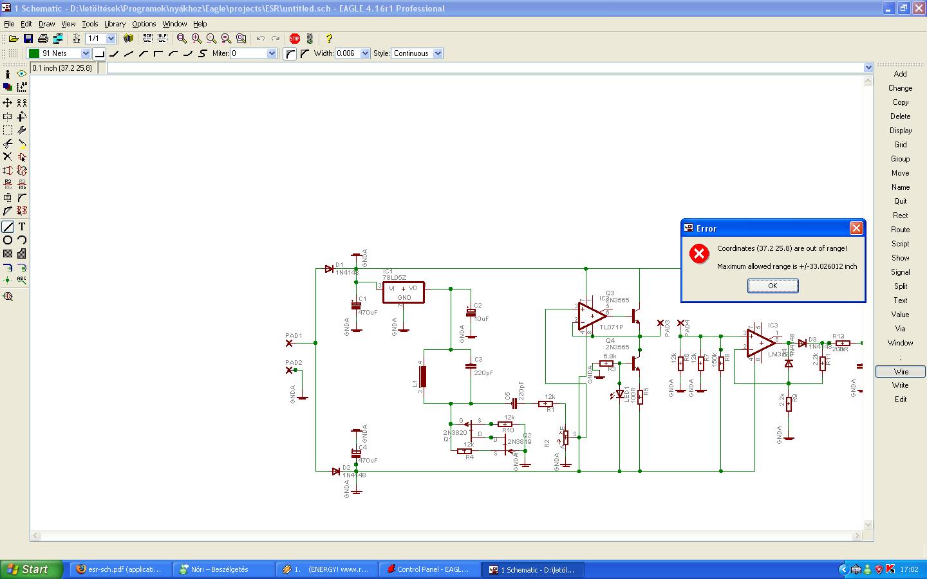This screenshot has height=579, width=927.
Task: Run the ERC check tool icon
Action: [8, 297]
